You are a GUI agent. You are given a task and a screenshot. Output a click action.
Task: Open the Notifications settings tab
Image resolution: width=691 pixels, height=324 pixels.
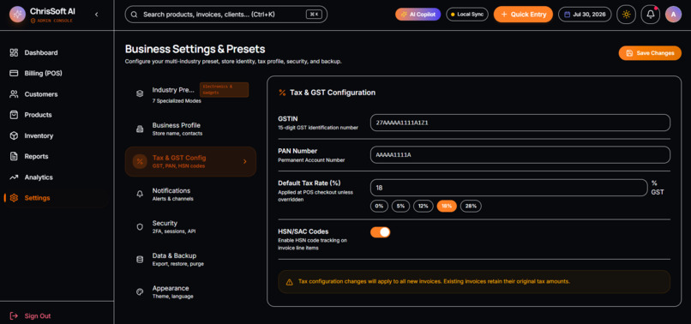tap(191, 194)
